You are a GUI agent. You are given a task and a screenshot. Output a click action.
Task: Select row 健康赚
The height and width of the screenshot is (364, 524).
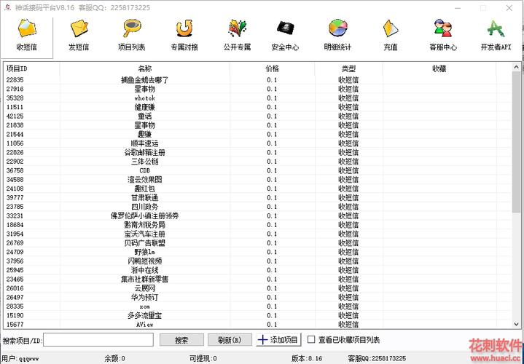click(257, 107)
